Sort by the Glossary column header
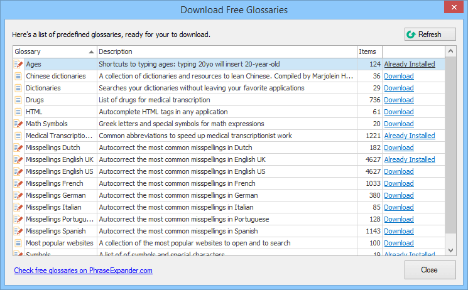Viewport: 468px width, 290px height. [55, 51]
